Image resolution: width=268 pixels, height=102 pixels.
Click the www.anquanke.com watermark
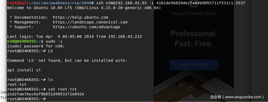pos(237,97)
